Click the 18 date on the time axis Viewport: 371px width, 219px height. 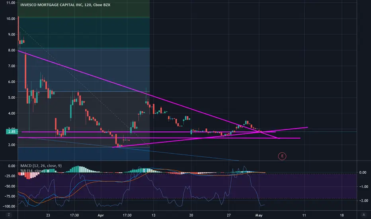[x=342, y=215]
